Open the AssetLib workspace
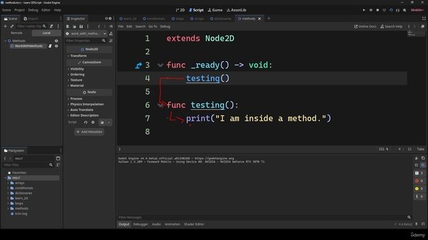Screen dimensions: 428x240 [236, 10]
